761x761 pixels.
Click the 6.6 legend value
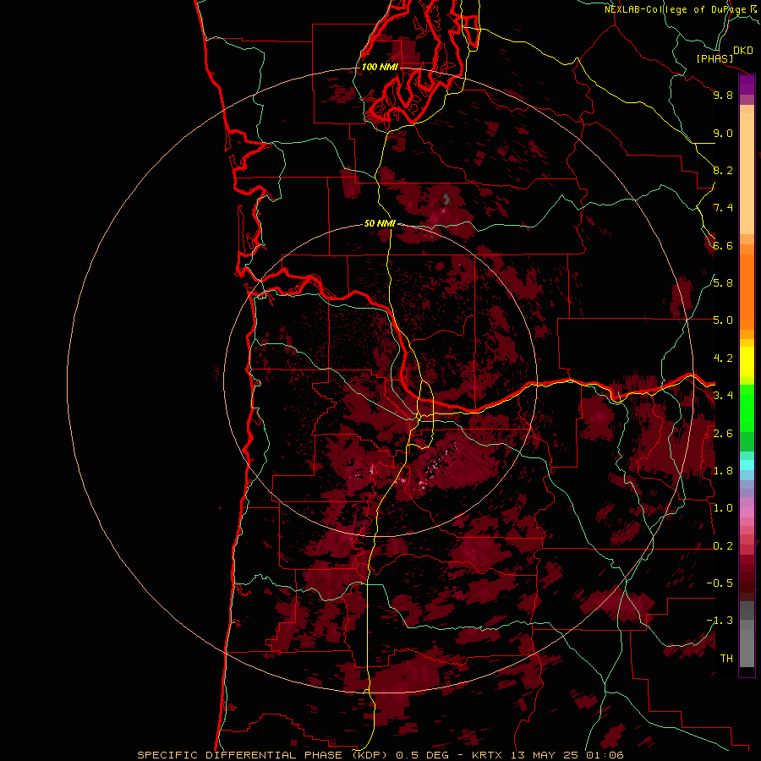point(723,245)
